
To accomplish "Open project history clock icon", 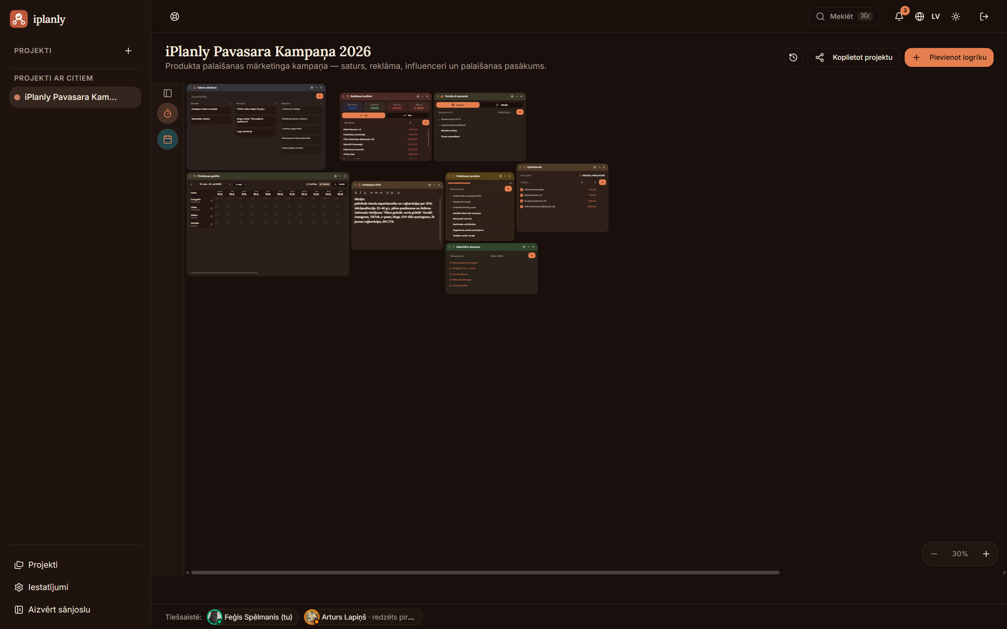I will tap(793, 57).
